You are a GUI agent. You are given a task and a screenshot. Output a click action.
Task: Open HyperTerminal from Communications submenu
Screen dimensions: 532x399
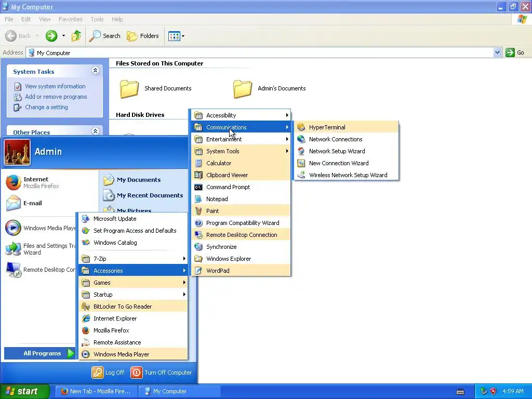[346, 127]
